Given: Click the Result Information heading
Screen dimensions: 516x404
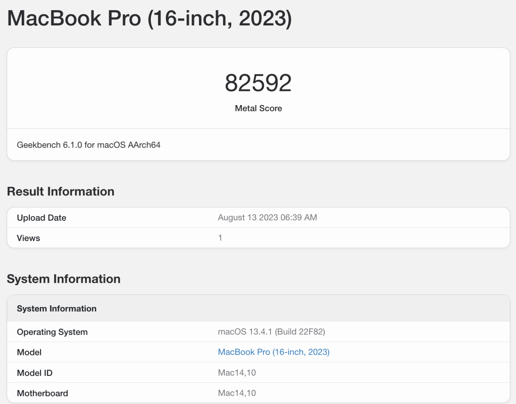Looking at the screenshot, I should (61, 191).
